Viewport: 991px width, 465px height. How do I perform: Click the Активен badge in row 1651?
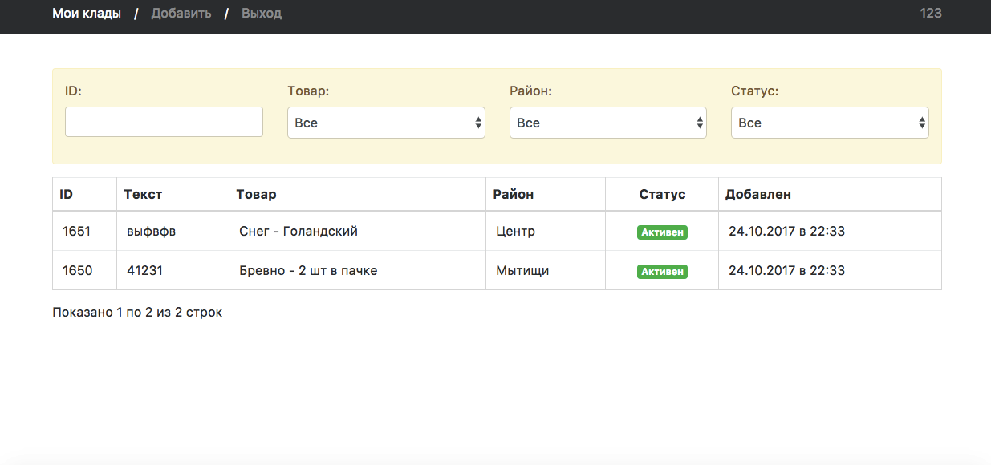(x=662, y=232)
